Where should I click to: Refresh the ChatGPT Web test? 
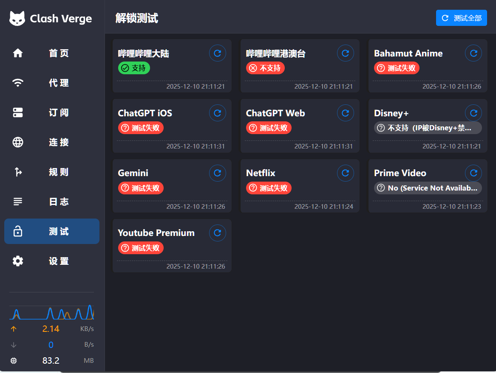[x=345, y=113]
